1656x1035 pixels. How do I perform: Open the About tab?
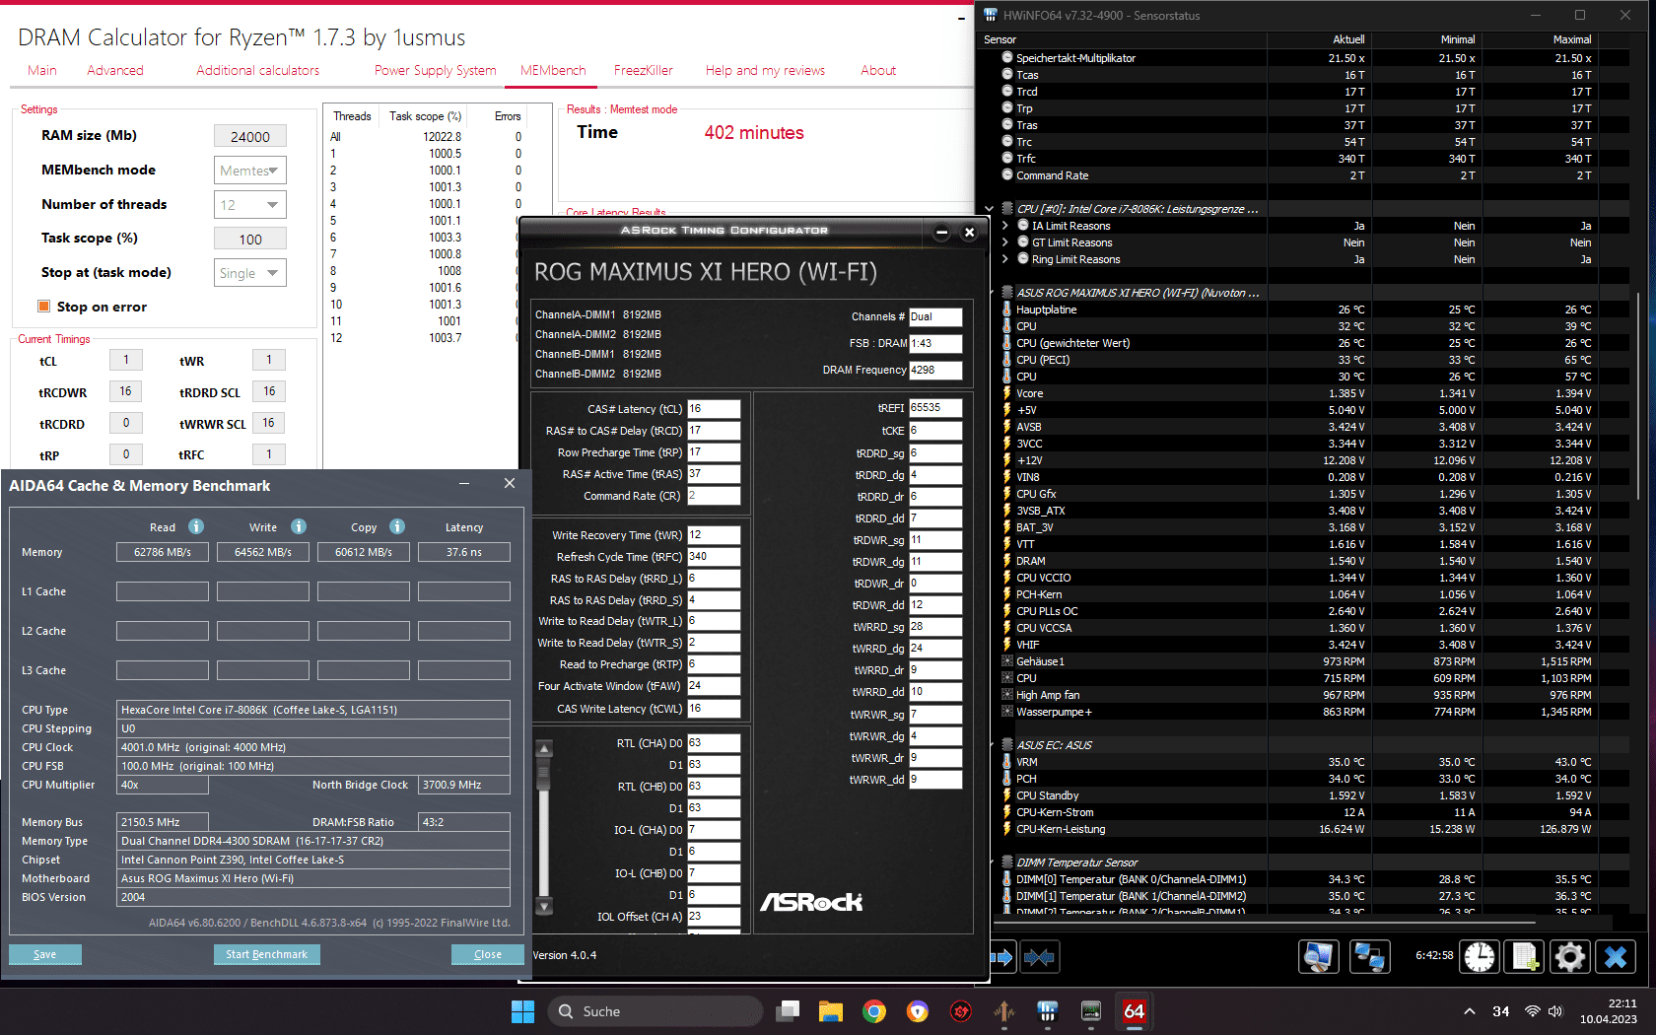pos(878,70)
